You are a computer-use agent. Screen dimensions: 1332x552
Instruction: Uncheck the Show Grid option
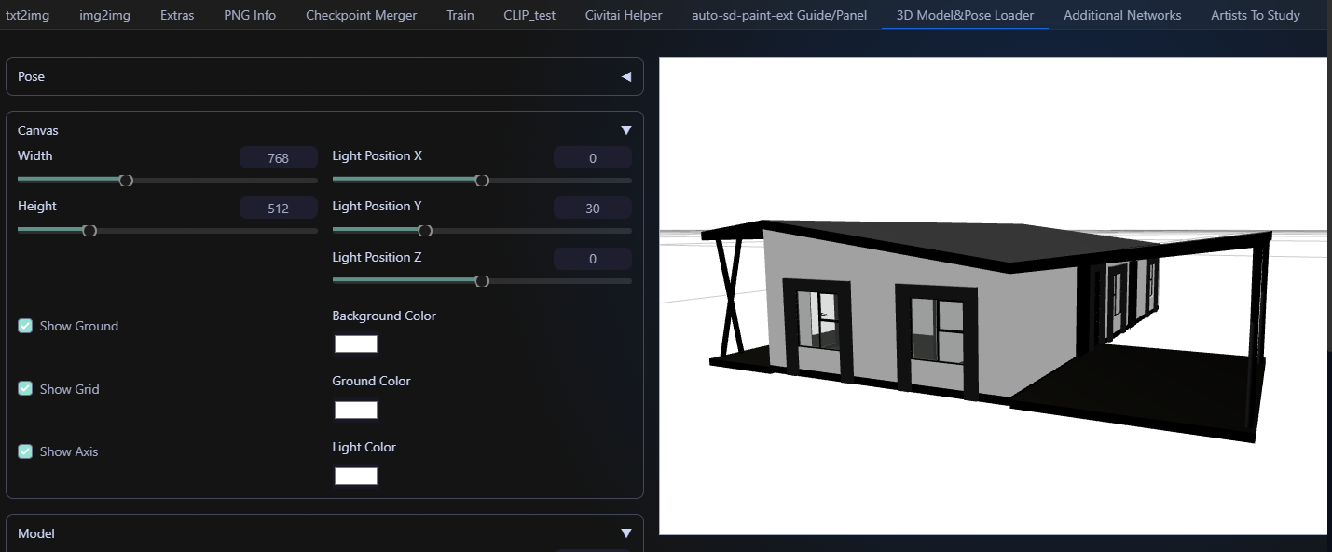24,388
